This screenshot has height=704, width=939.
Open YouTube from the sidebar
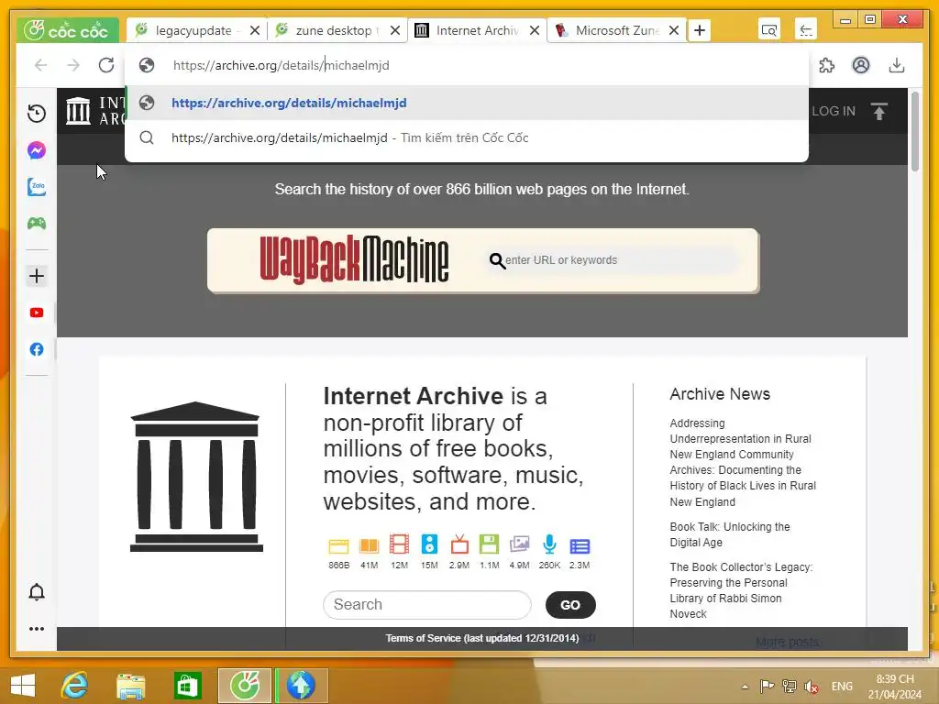(x=37, y=313)
